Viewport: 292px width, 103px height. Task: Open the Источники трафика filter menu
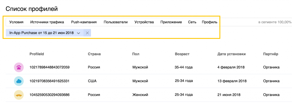(47, 22)
